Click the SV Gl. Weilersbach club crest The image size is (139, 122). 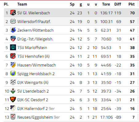[13, 13]
